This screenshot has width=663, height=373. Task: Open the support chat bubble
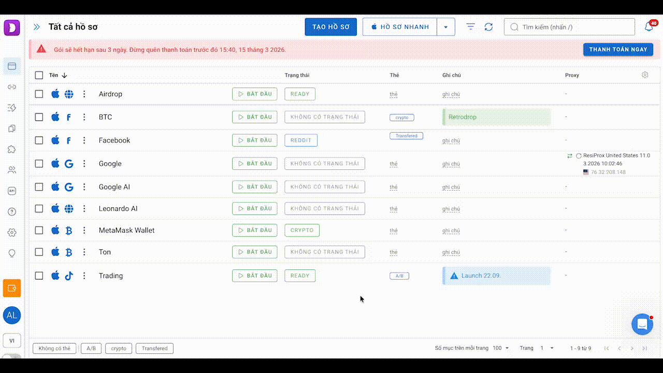coord(642,324)
